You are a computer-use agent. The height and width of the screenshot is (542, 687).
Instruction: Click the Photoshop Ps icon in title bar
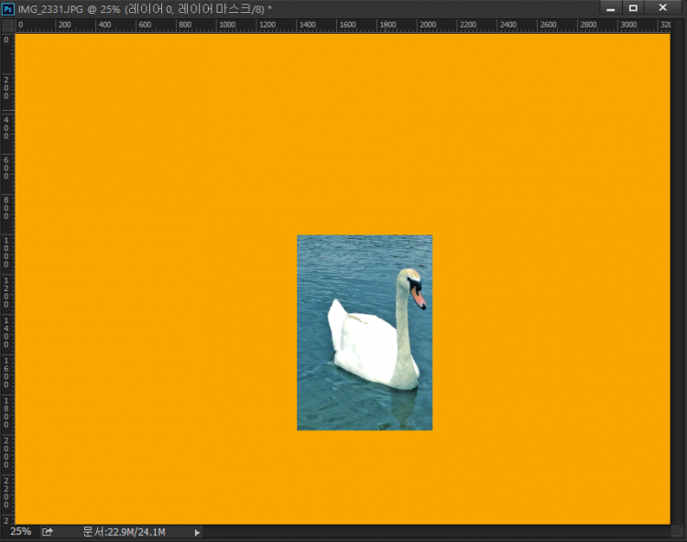point(8,8)
